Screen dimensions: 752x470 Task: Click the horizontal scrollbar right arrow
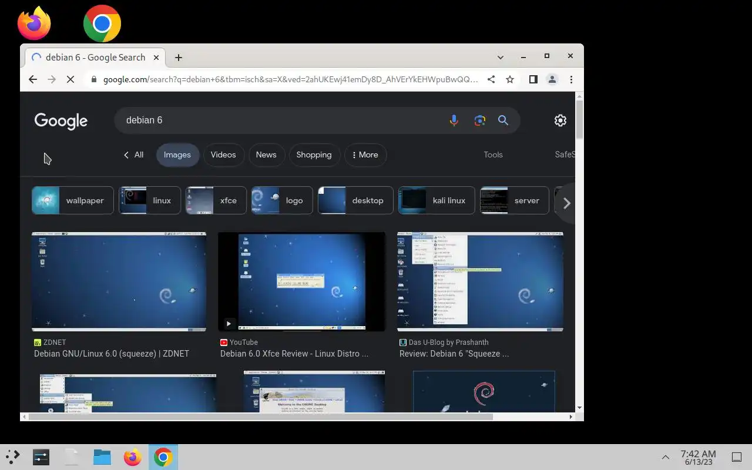click(570, 417)
